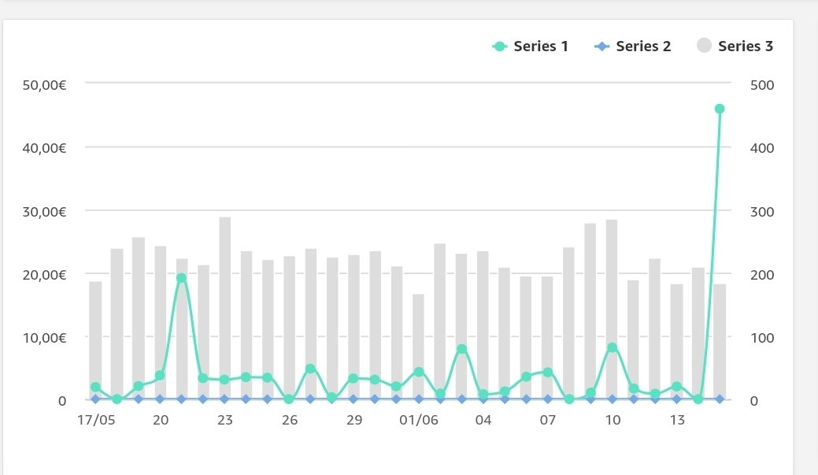Click the 30,00€ axis label

pos(44,212)
